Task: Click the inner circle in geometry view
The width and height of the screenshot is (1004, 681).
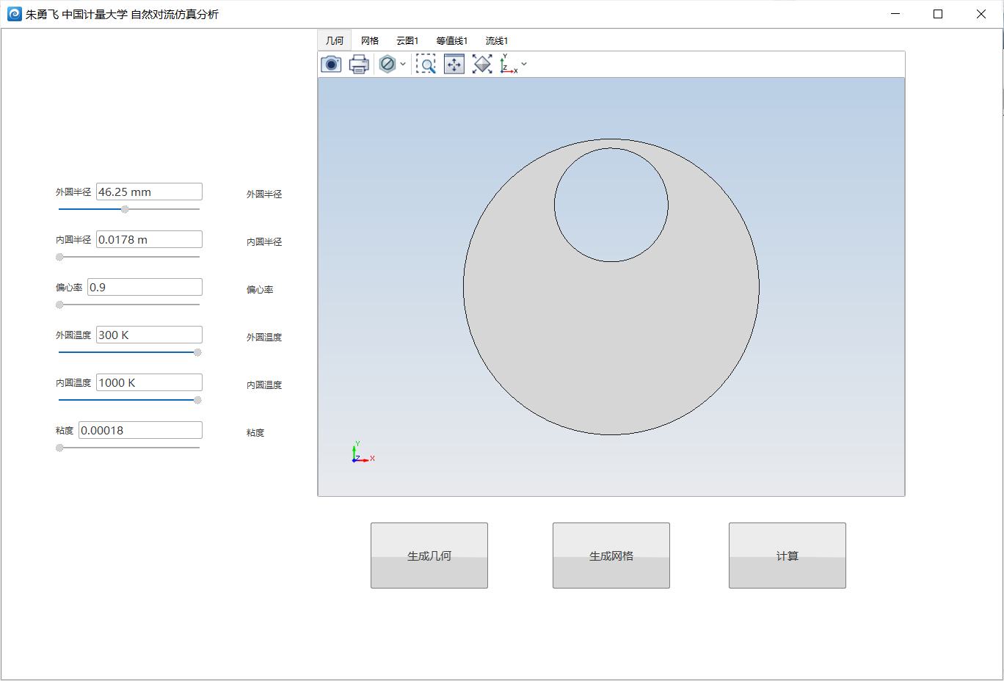Action: 611,205
